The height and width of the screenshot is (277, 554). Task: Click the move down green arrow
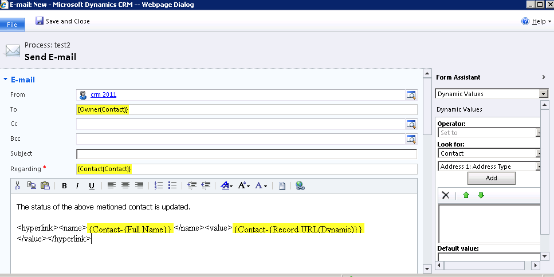(x=481, y=195)
